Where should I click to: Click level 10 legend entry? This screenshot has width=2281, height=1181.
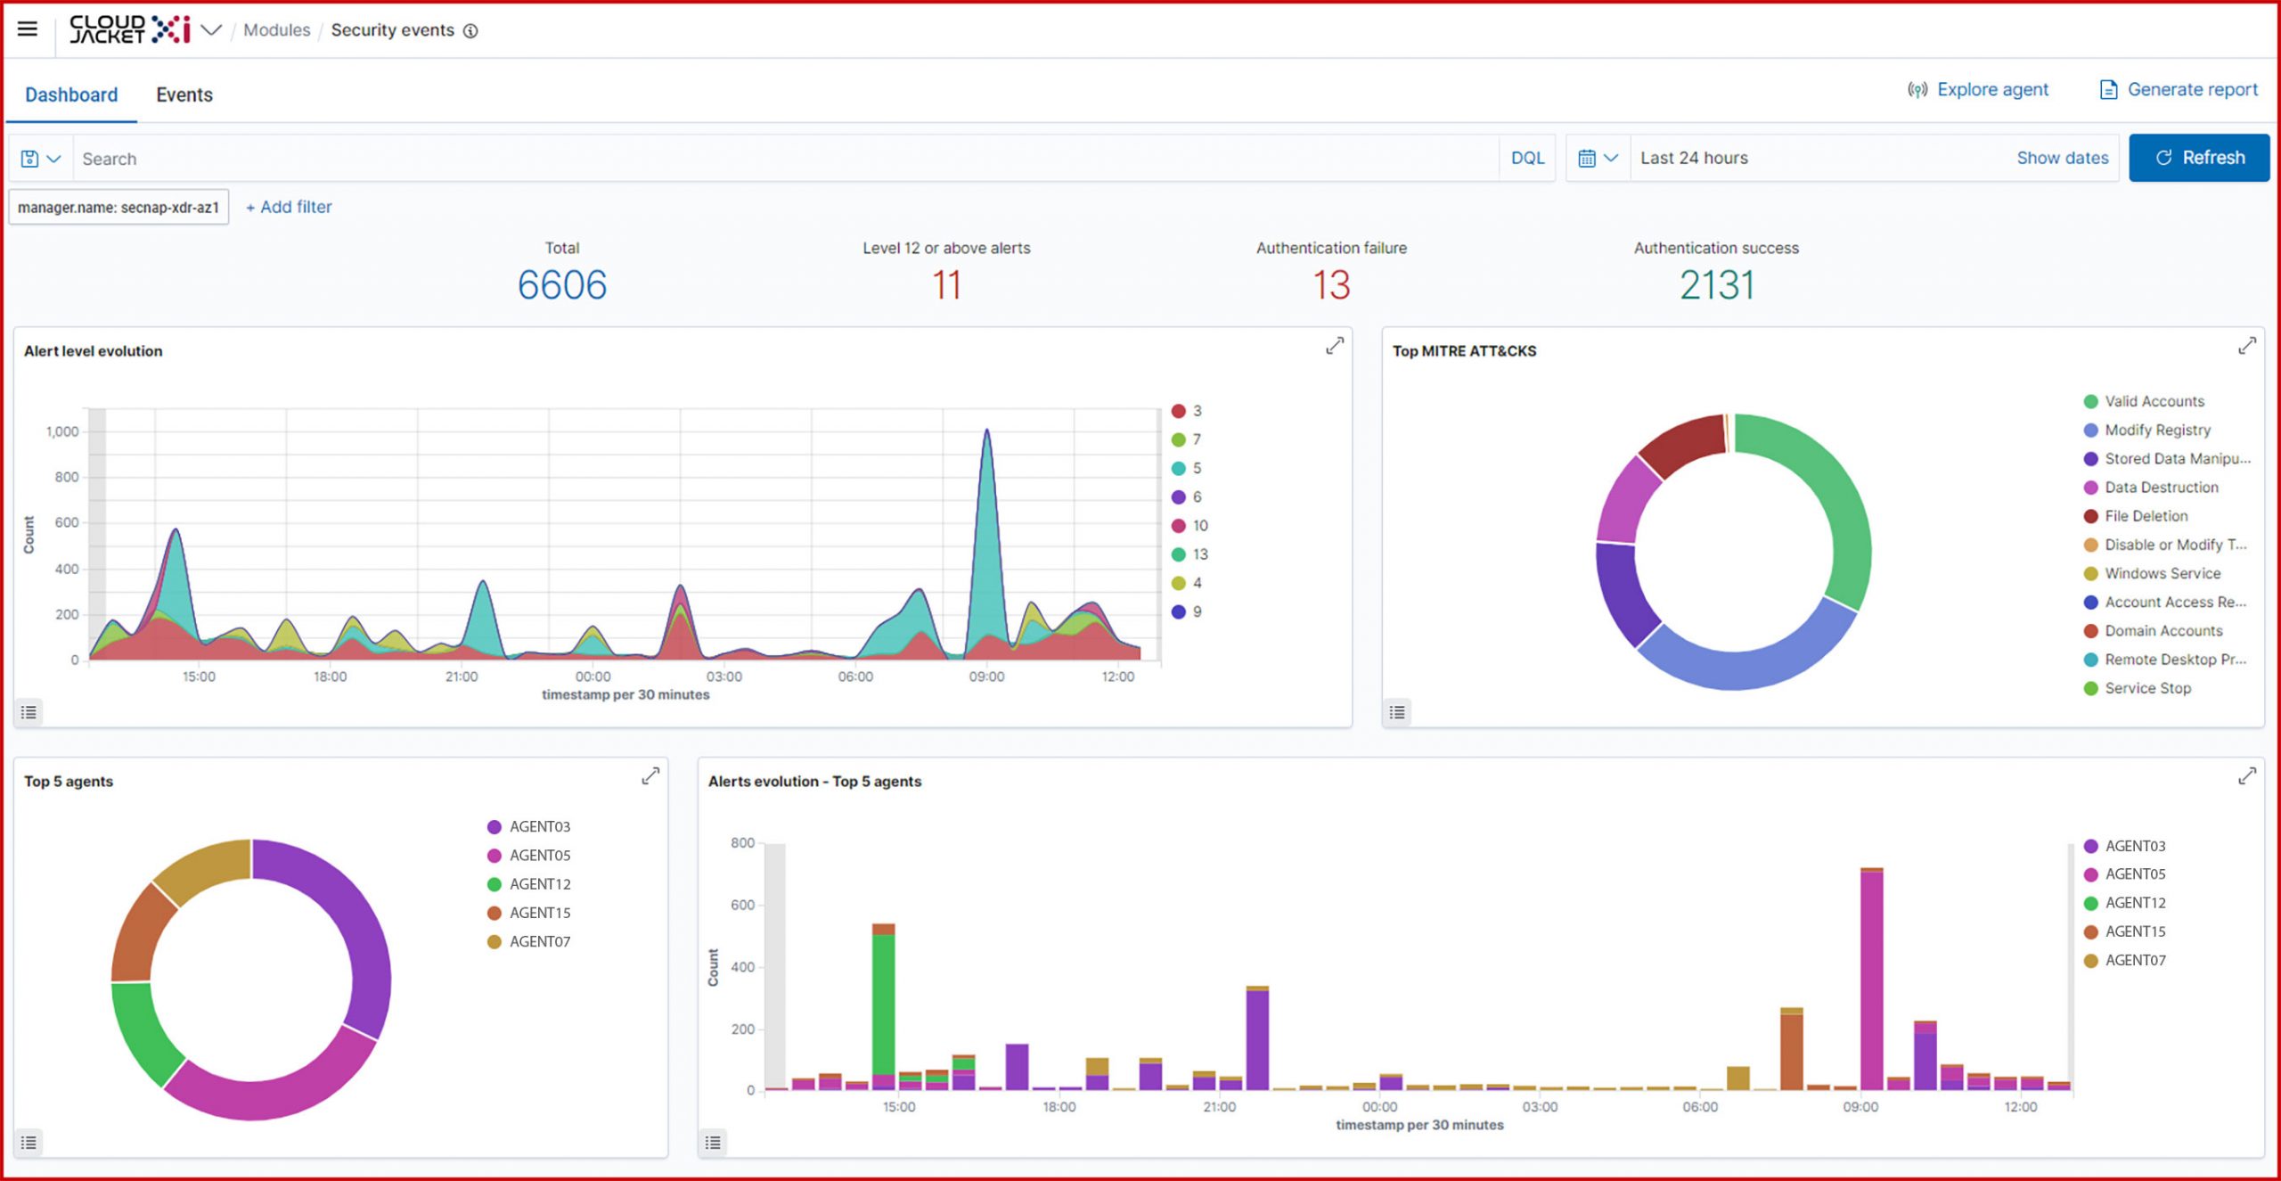(x=1190, y=525)
